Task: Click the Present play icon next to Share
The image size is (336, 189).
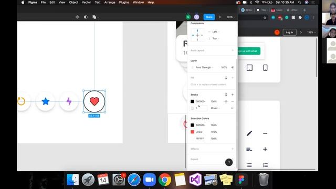Action: (x=220, y=17)
